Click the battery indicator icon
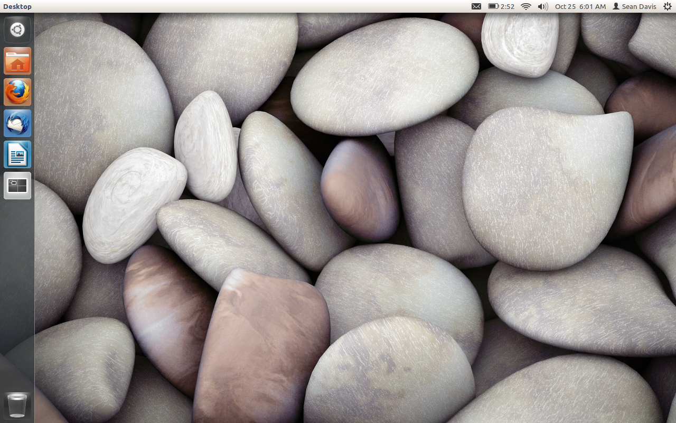 click(x=493, y=6)
